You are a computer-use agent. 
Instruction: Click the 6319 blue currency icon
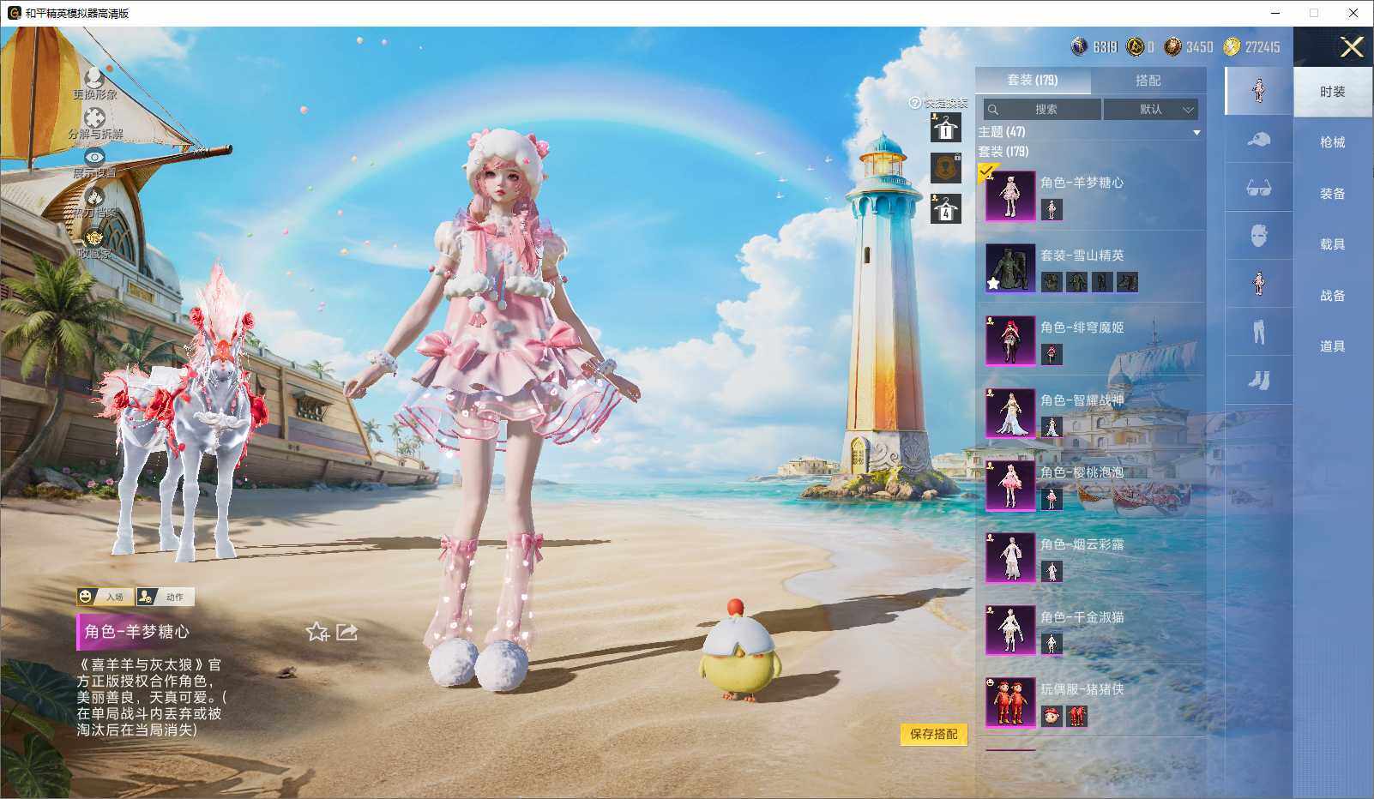[1079, 46]
